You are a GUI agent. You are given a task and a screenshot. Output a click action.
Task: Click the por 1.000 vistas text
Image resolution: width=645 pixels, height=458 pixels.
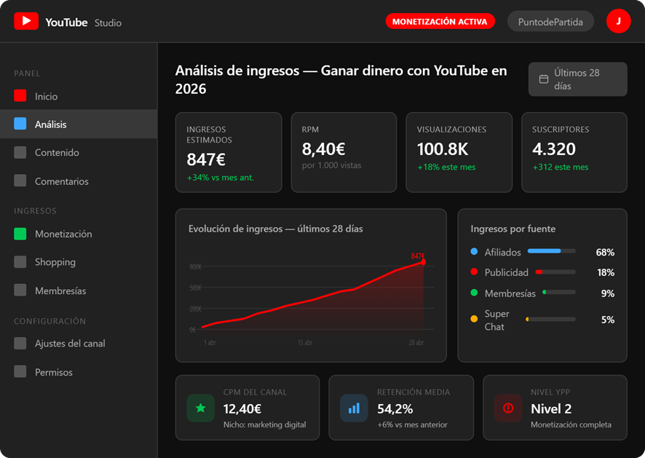coord(331,165)
